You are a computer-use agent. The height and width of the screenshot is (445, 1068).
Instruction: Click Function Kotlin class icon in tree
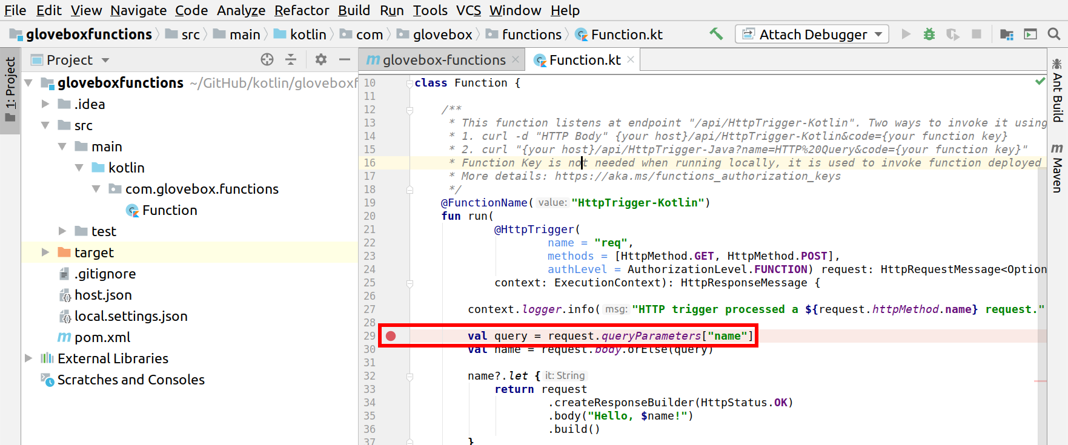click(x=132, y=210)
